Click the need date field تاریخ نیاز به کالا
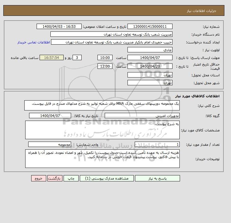The height and width of the screenshot is (223, 231). click(x=50, y=116)
